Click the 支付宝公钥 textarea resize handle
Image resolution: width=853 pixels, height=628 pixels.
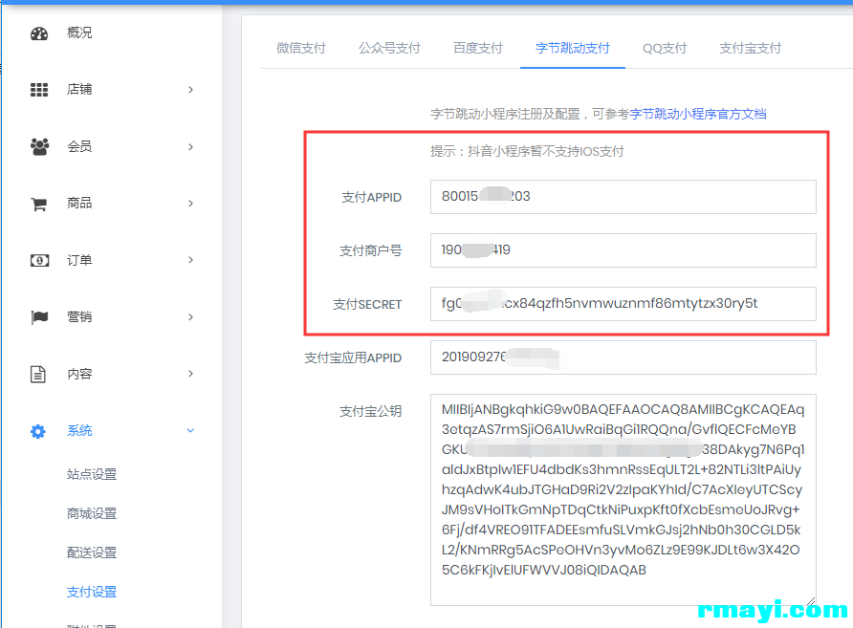[811, 600]
